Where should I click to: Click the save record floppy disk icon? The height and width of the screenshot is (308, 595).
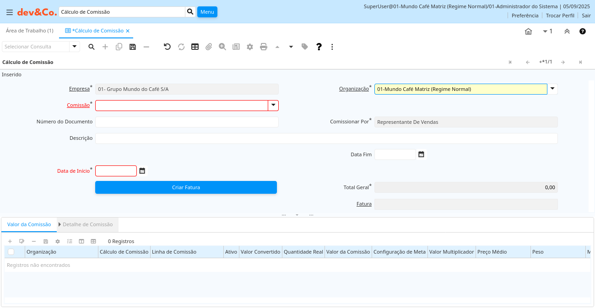tap(133, 47)
